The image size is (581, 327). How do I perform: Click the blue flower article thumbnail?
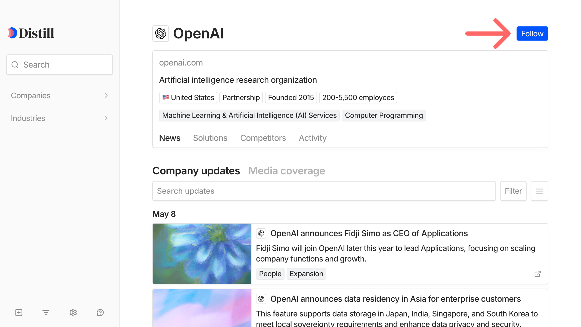tap(202, 254)
